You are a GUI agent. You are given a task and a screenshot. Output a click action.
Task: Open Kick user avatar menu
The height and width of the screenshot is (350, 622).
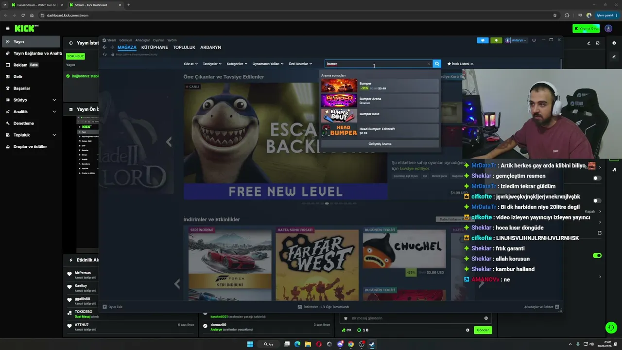608,28
